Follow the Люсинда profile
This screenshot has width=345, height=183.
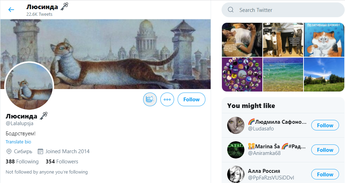[x=191, y=100]
